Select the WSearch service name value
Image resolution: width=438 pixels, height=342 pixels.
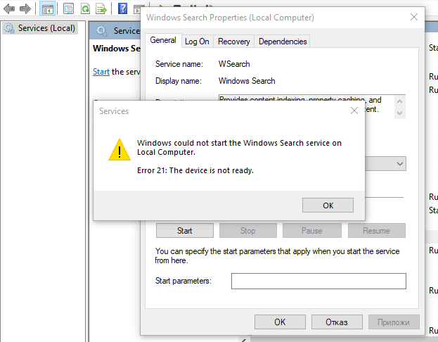click(234, 64)
